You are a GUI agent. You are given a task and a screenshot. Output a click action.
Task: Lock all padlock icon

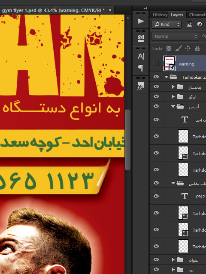click(x=197, y=48)
